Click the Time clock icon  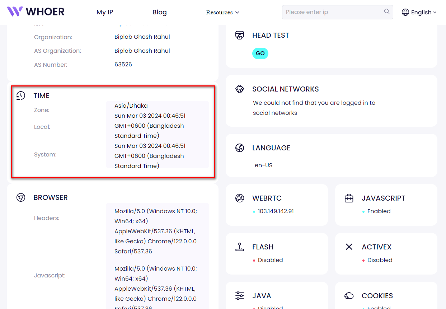[x=21, y=95]
